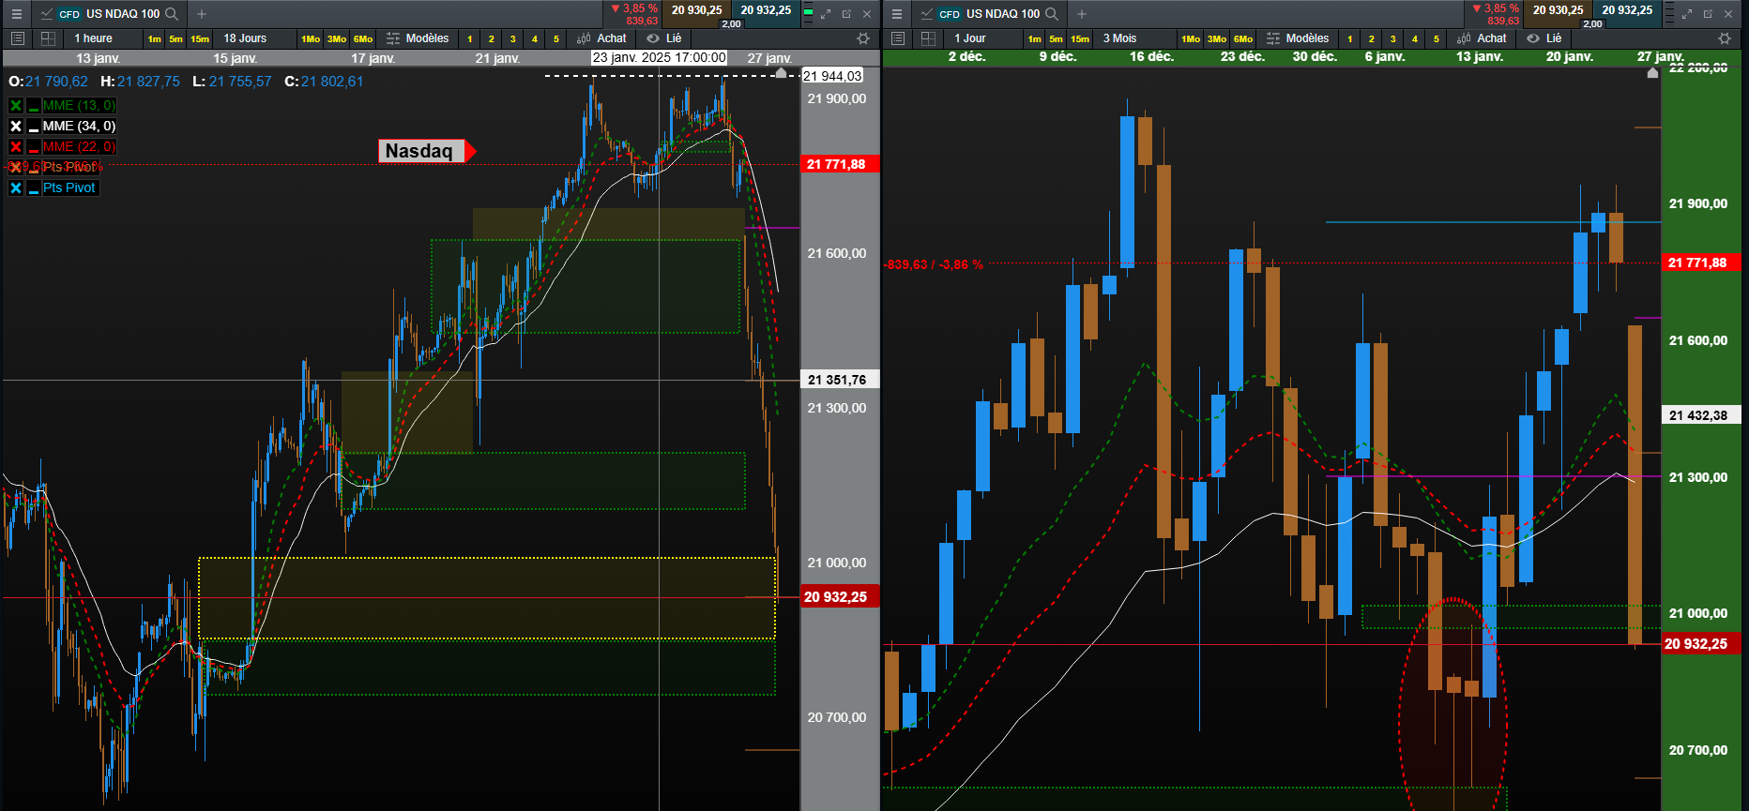
Task: Click the red 21 771,88 price tag, right chart
Action: click(x=1700, y=263)
